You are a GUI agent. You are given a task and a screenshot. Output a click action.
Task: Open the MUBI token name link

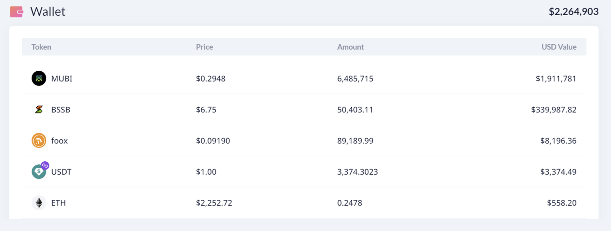point(62,78)
